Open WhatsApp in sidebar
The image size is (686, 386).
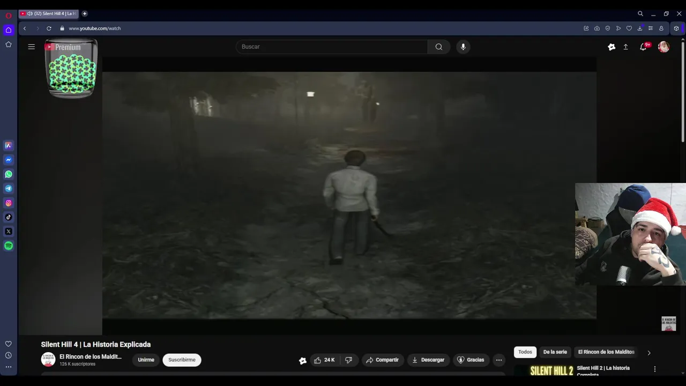coord(9,174)
